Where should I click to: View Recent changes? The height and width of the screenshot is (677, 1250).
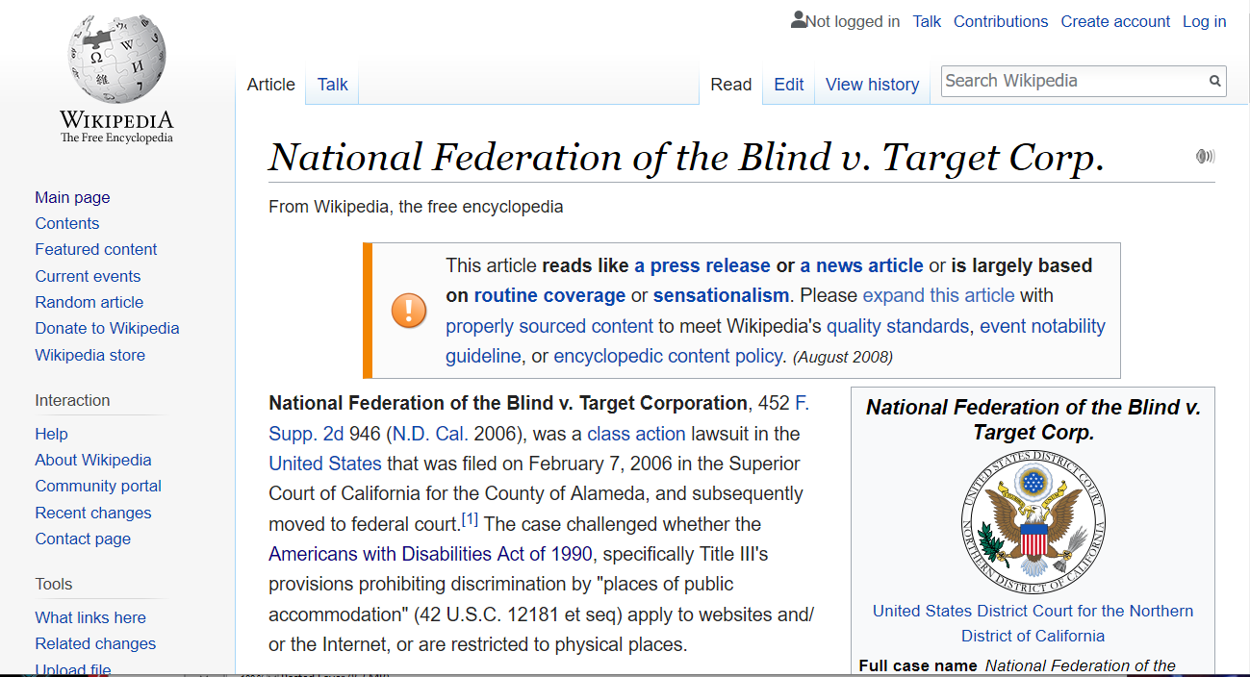pos(93,513)
